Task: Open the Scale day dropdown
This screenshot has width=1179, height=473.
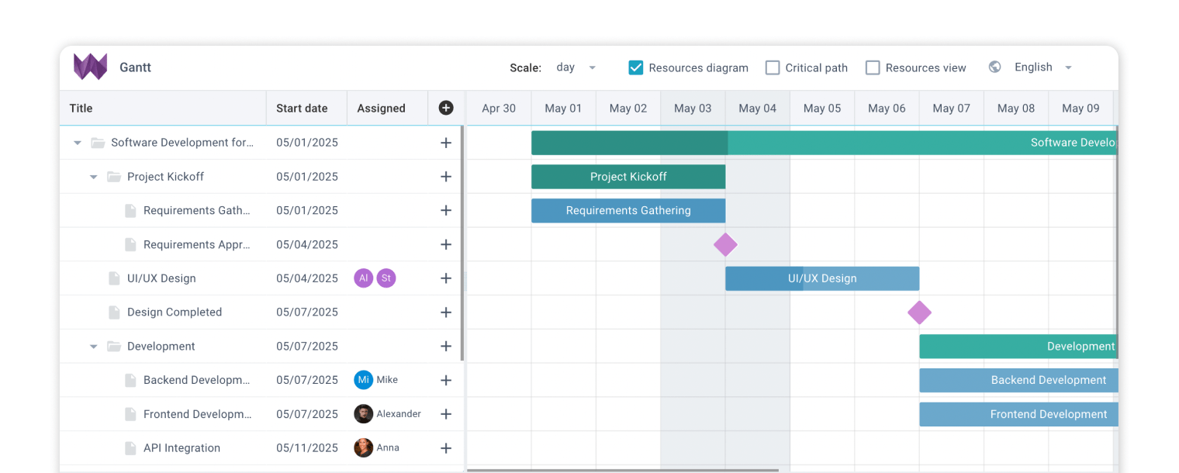Action: pyautogui.click(x=576, y=67)
